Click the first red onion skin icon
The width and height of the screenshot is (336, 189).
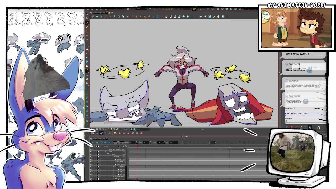coord(120,133)
